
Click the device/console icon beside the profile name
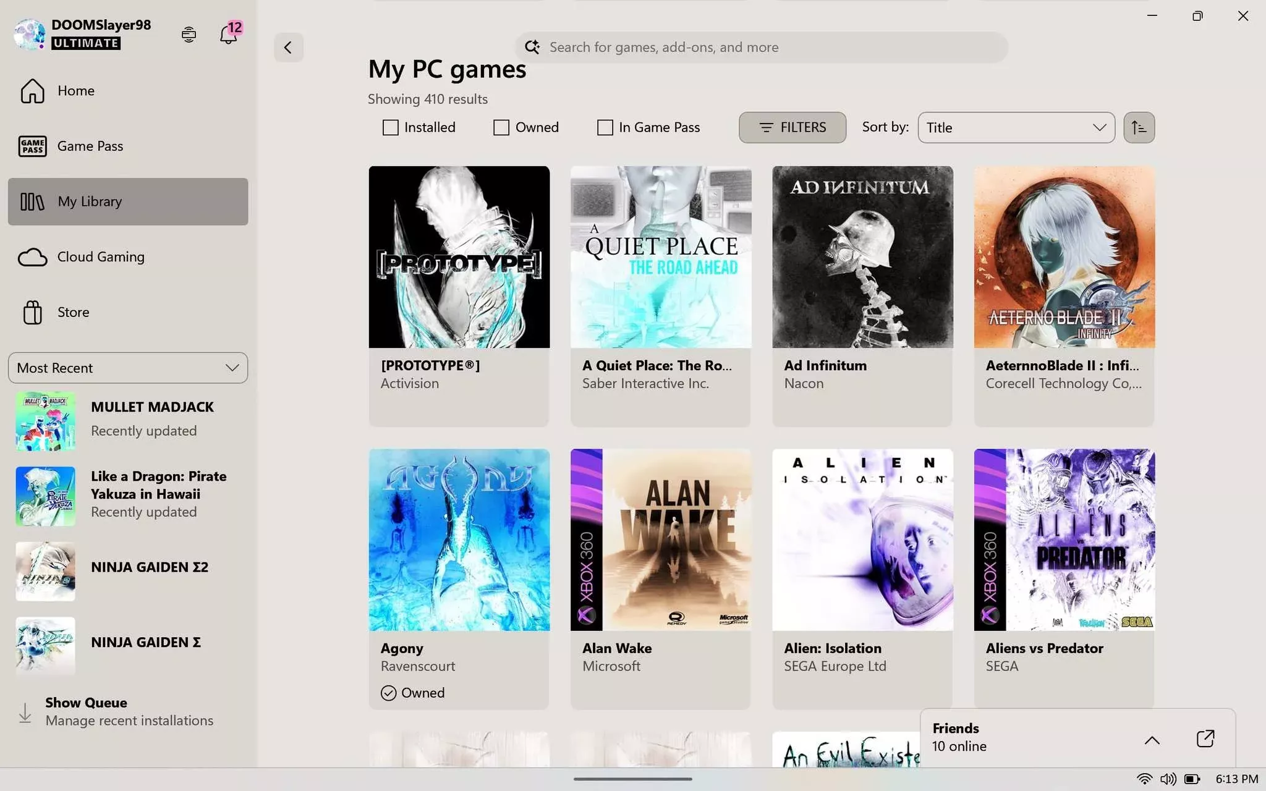(189, 34)
